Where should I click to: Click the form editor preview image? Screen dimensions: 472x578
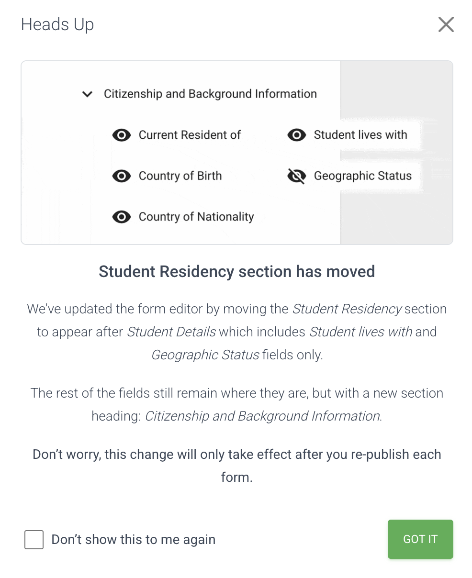(237, 153)
